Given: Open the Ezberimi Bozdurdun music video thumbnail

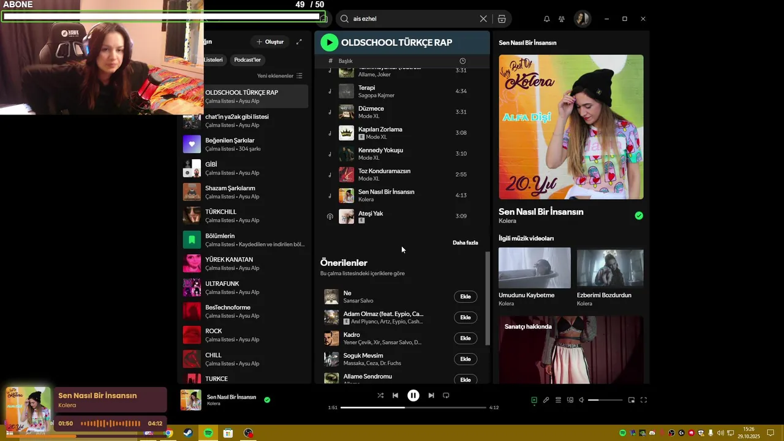Looking at the screenshot, I should [610, 268].
